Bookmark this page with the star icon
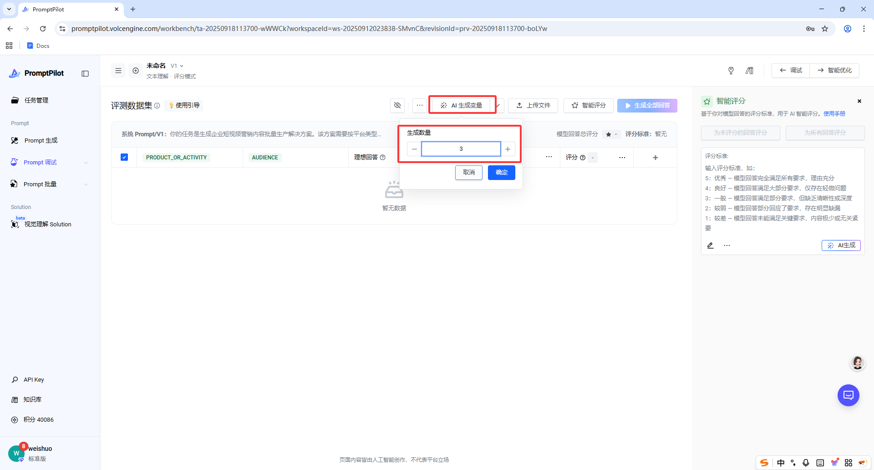 tap(825, 29)
